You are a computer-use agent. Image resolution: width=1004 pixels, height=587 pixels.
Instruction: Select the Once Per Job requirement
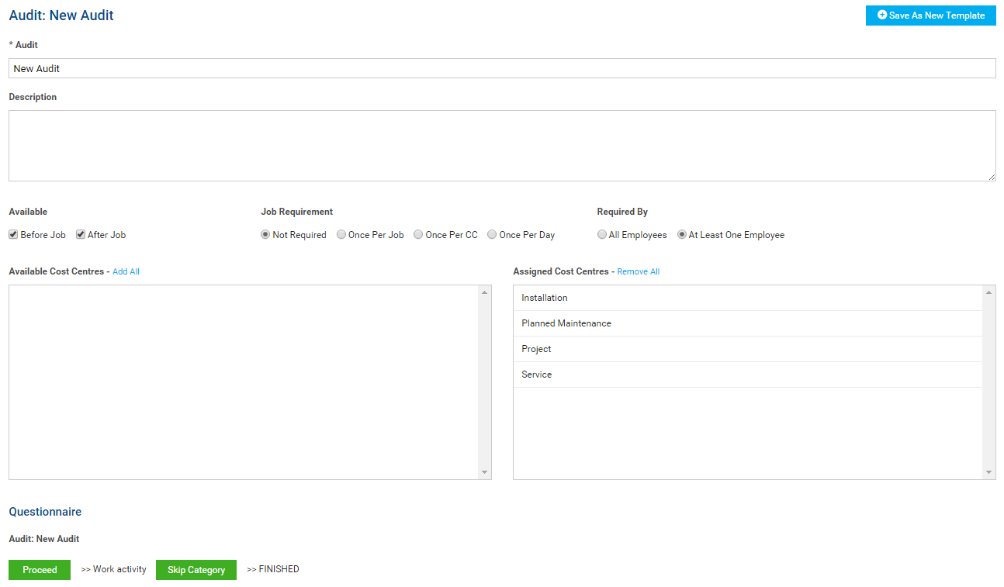[x=341, y=234]
